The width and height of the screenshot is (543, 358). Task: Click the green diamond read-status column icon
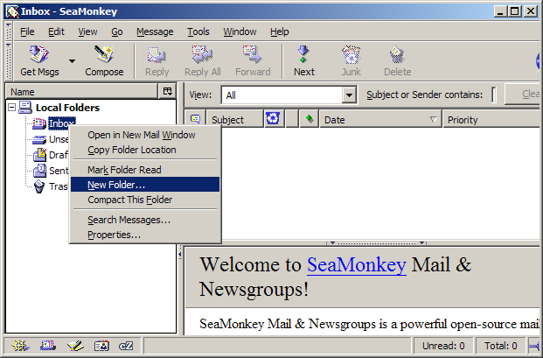pyautogui.click(x=309, y=120)
